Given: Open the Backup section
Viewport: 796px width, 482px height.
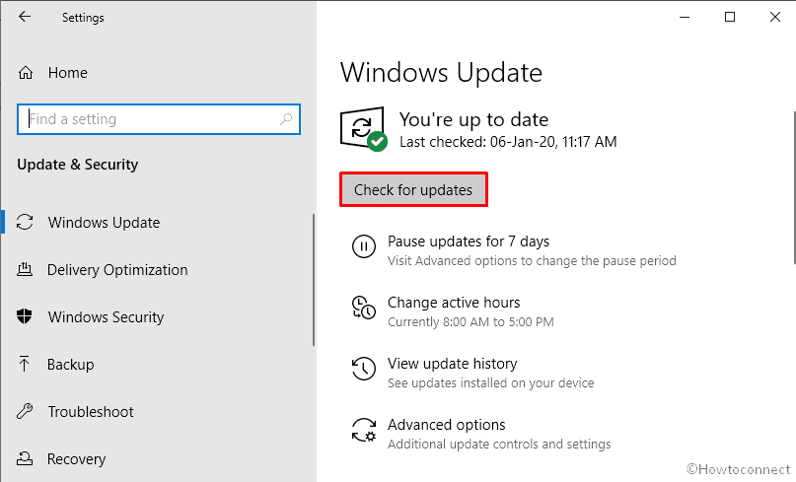Looking at the screenshot, I should pyautogui.click(x=71, y=365).
